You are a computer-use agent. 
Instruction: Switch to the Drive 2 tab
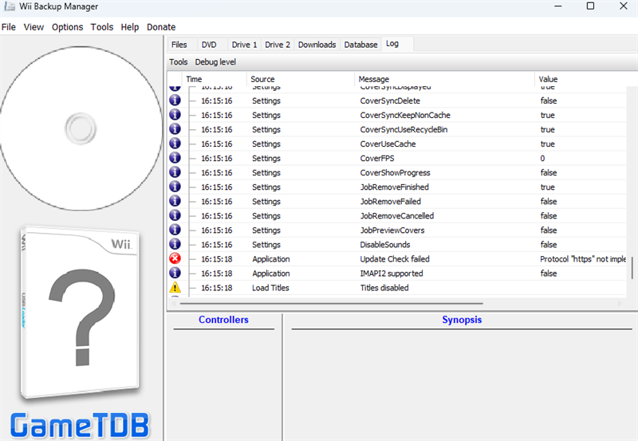278,45
